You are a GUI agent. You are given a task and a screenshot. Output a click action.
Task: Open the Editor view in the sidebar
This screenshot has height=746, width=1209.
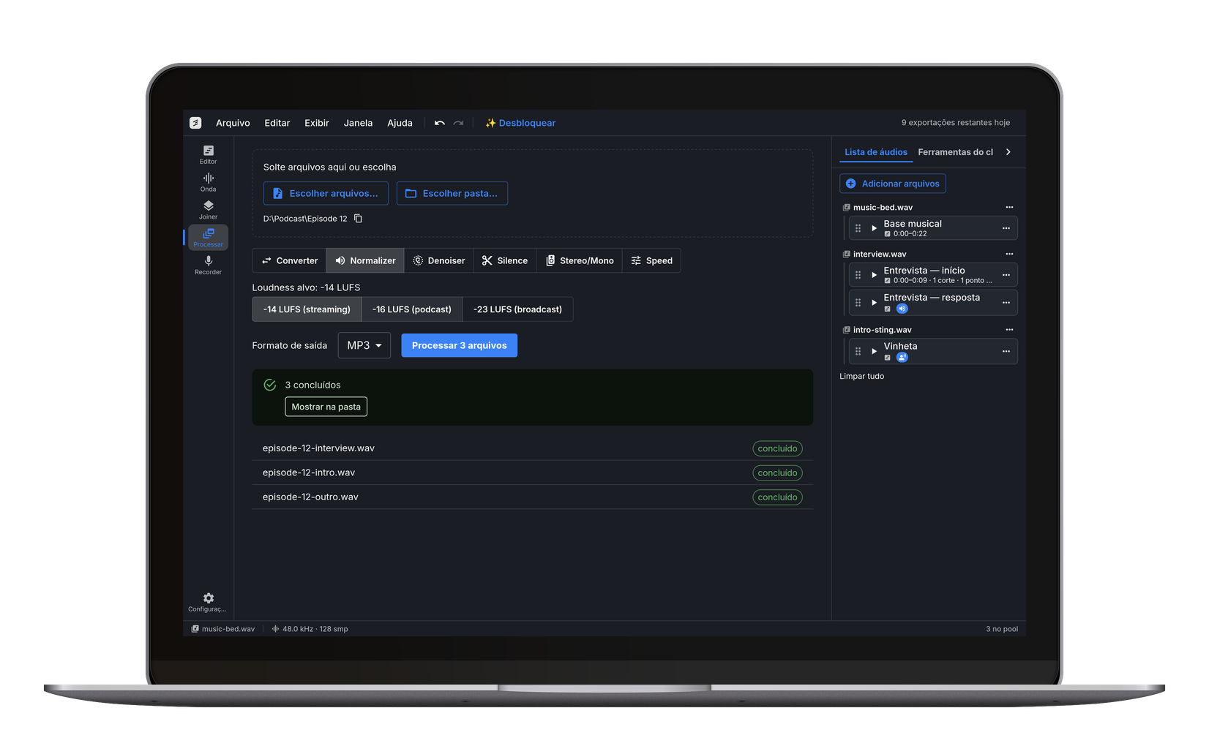click(x=208, y=154)
